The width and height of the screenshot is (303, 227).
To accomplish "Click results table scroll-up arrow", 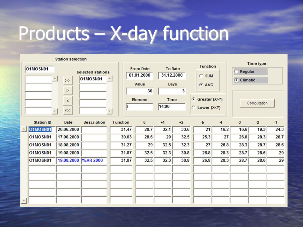I will coord(24,129).
